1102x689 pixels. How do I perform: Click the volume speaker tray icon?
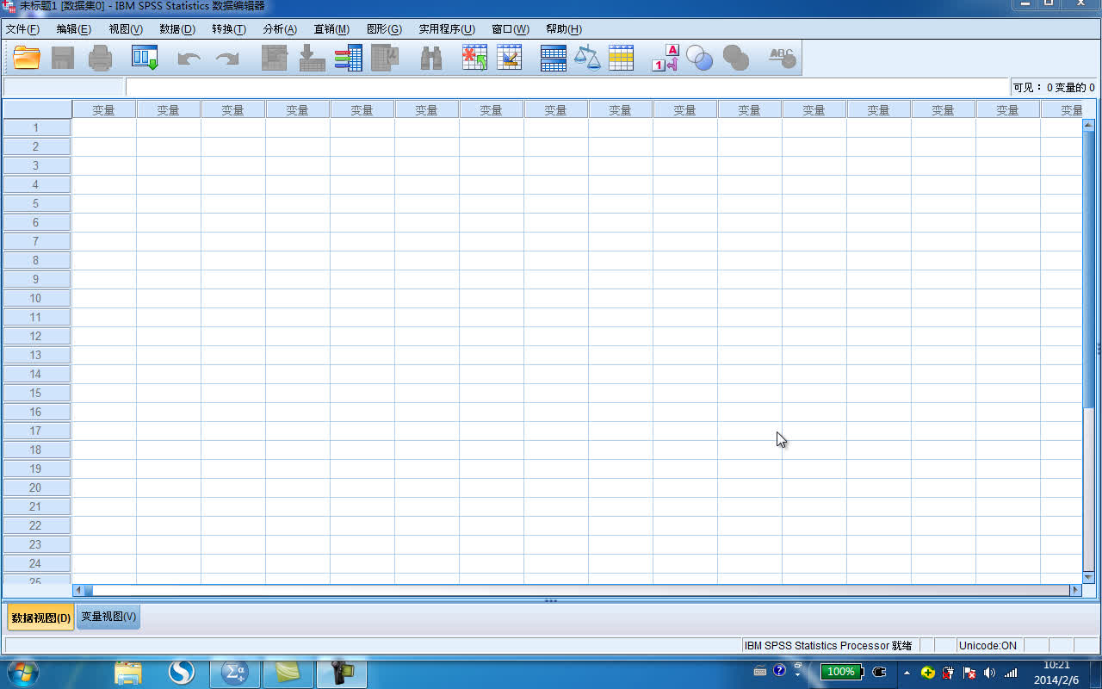(989, 672)
